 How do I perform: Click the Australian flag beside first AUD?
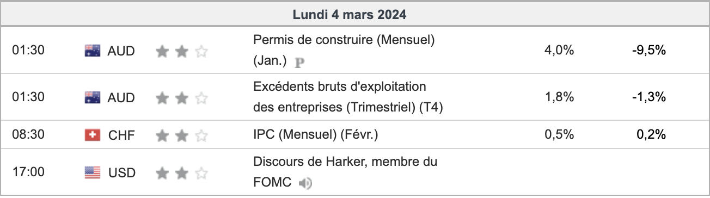coord(93,51)
